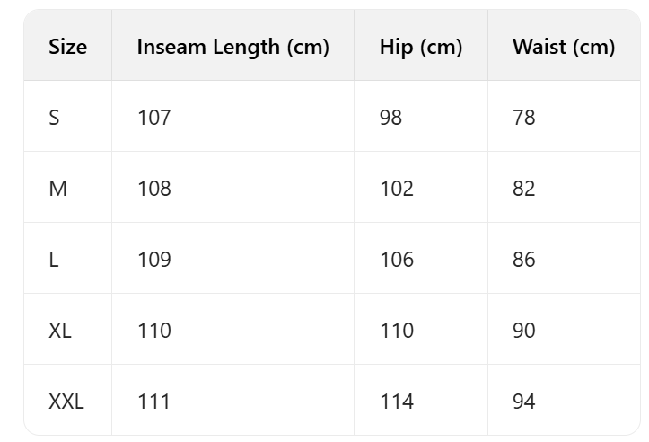
Task: Select inseam value 111 for XXL
Action: (153, 402)
